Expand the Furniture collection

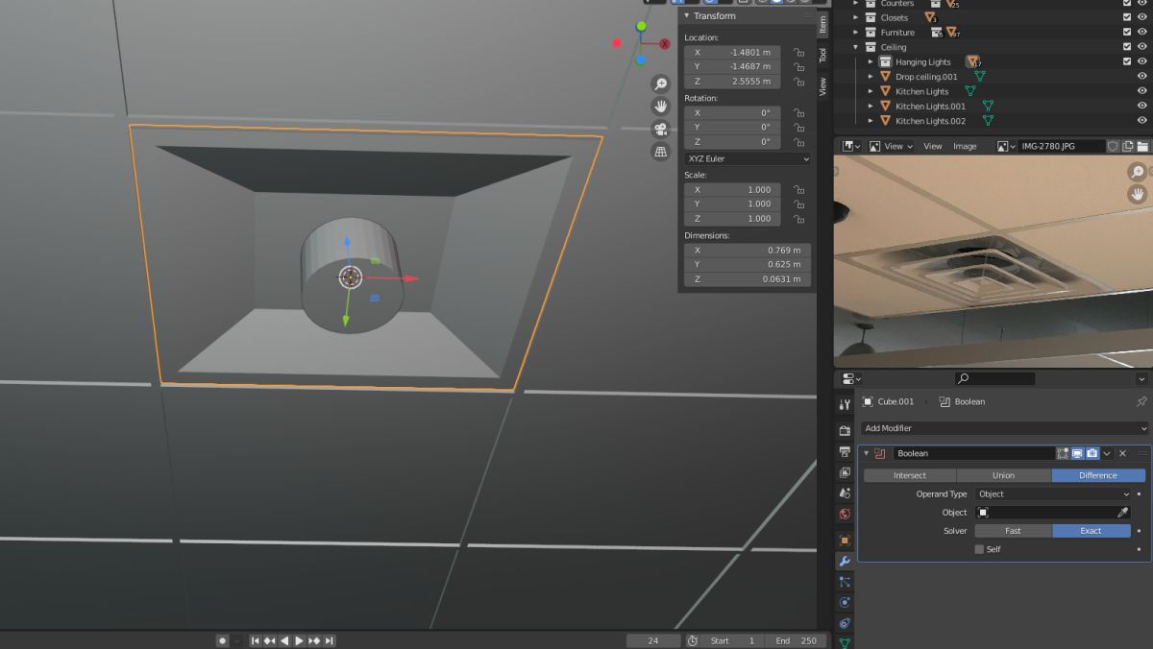point(856,33)
